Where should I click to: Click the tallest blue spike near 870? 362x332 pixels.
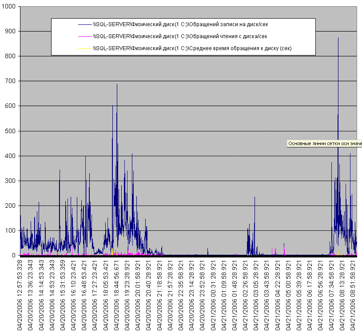click(x=338, y=40)
